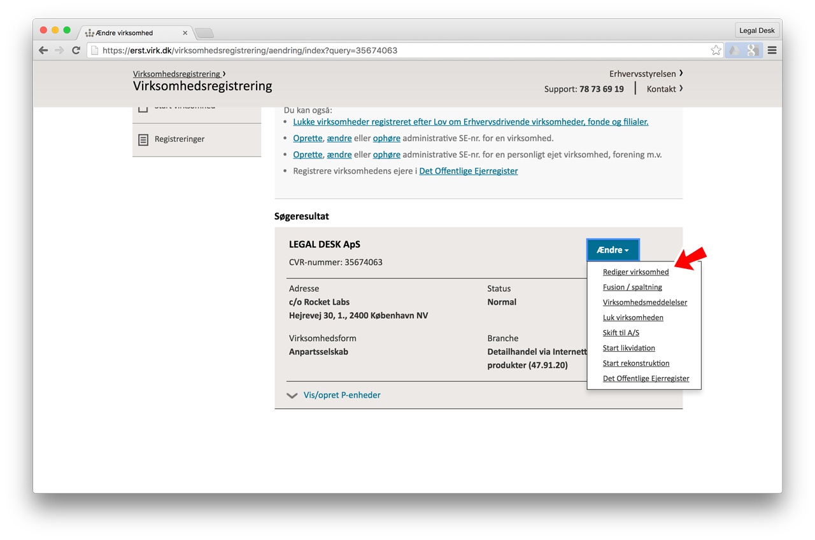Click the support number 78 73 69 19
Screen dimensions: 815x540
(602, 89)
